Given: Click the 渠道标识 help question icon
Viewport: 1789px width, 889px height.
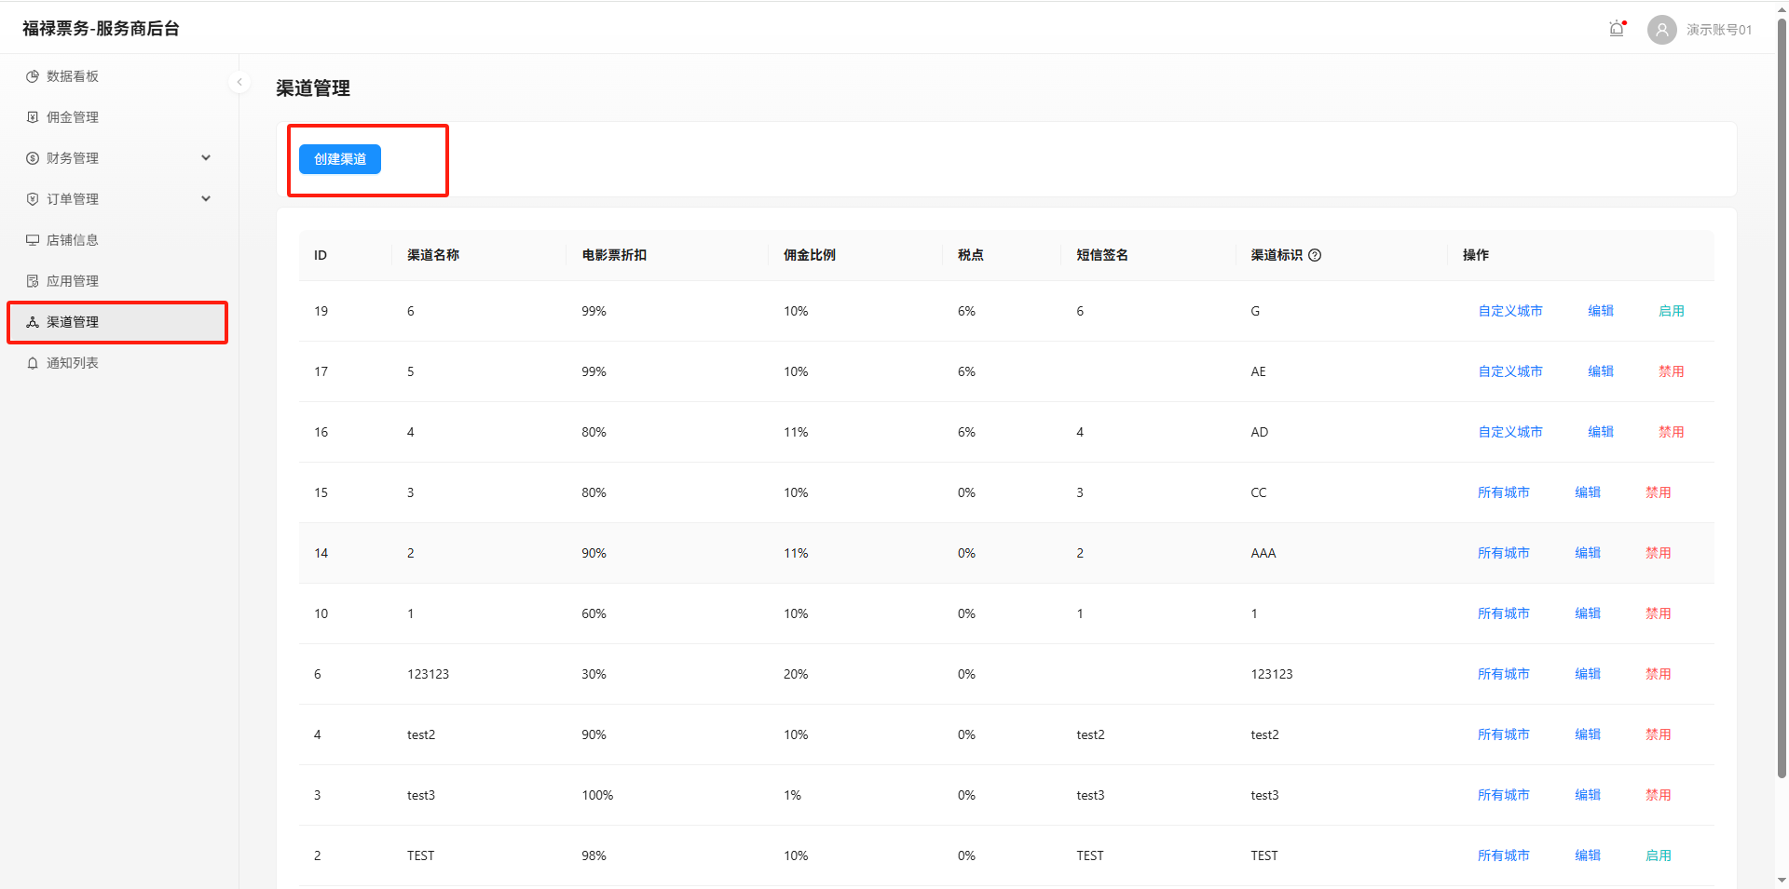Looking at the screenshot, I should click(1315, 255).
